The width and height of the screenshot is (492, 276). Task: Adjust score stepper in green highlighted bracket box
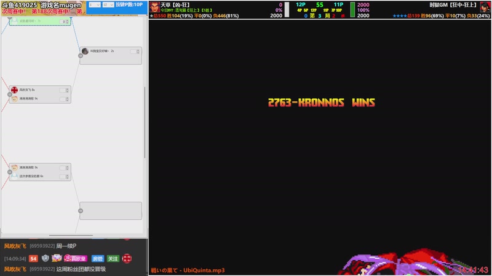click(64, 21)
